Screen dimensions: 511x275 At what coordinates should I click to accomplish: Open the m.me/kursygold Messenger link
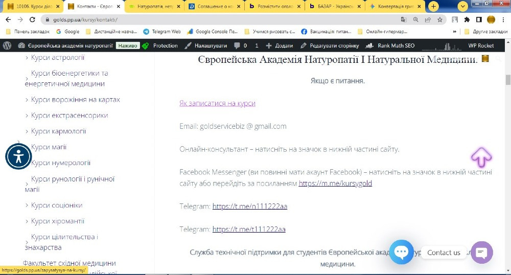pos(335,183)
